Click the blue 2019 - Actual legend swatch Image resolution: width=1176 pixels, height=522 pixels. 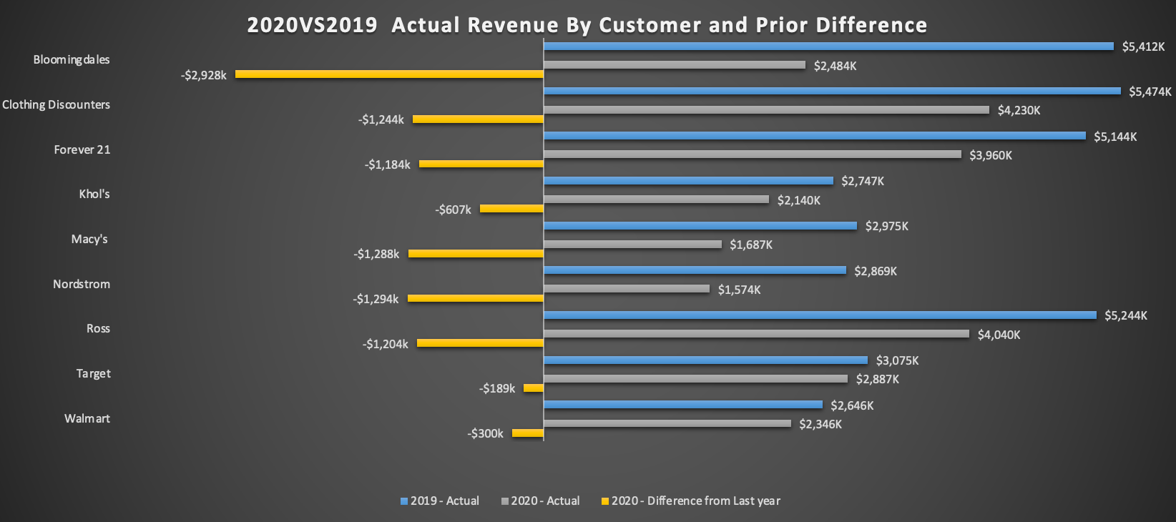coord(404,501)
